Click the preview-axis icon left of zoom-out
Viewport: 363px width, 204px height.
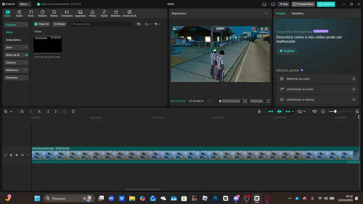point(315,112)
